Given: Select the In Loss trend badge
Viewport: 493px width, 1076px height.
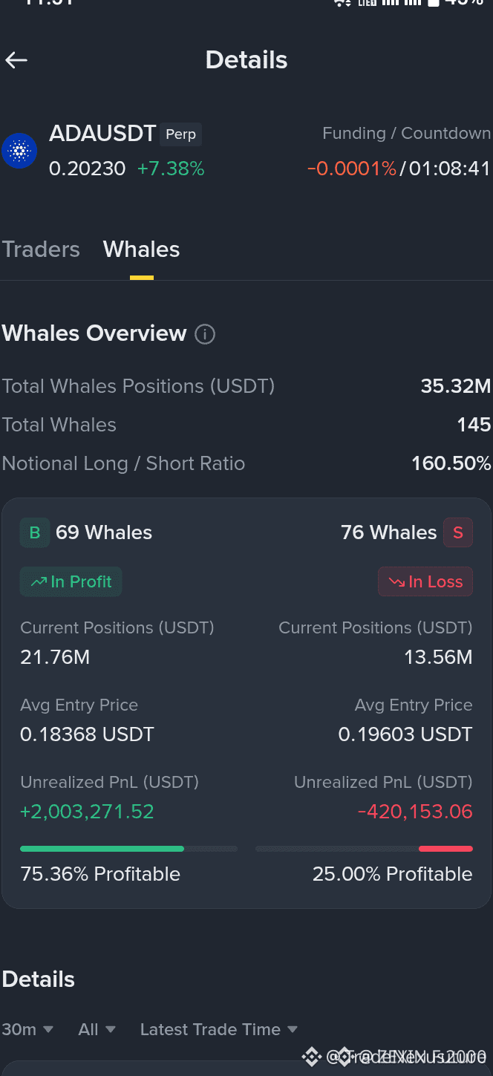Looking at the screenshot, I should point(425,581).
